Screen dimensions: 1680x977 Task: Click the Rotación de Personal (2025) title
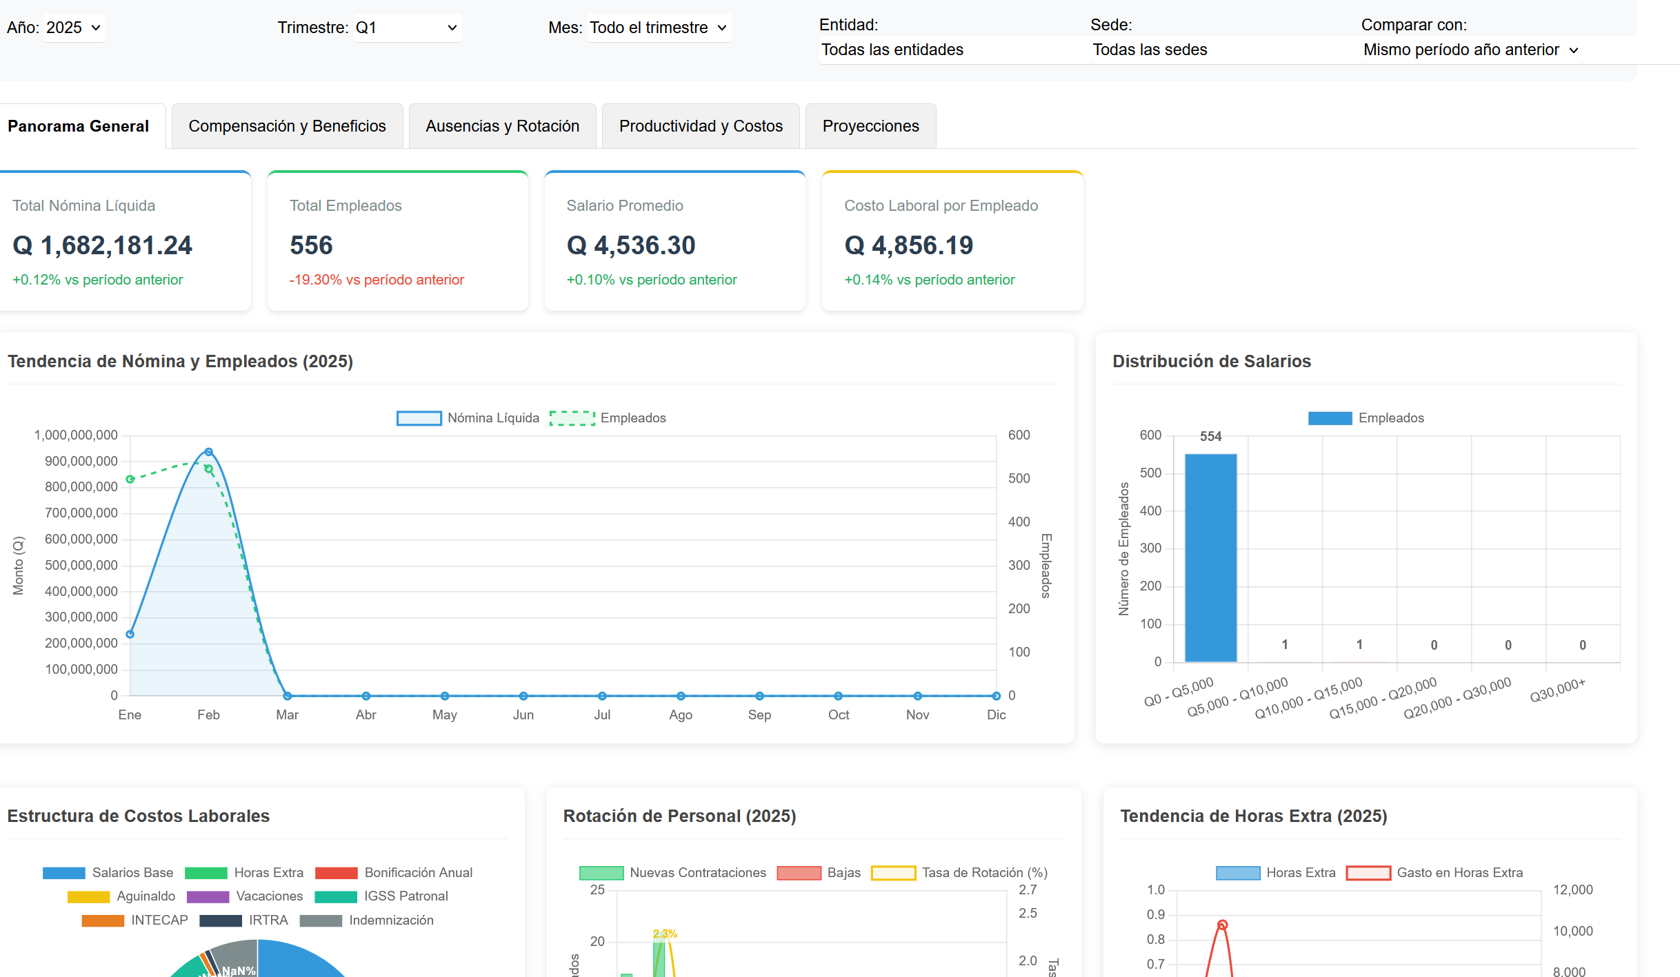click(679, 816)
